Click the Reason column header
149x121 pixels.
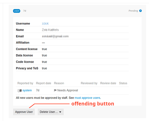59,83
